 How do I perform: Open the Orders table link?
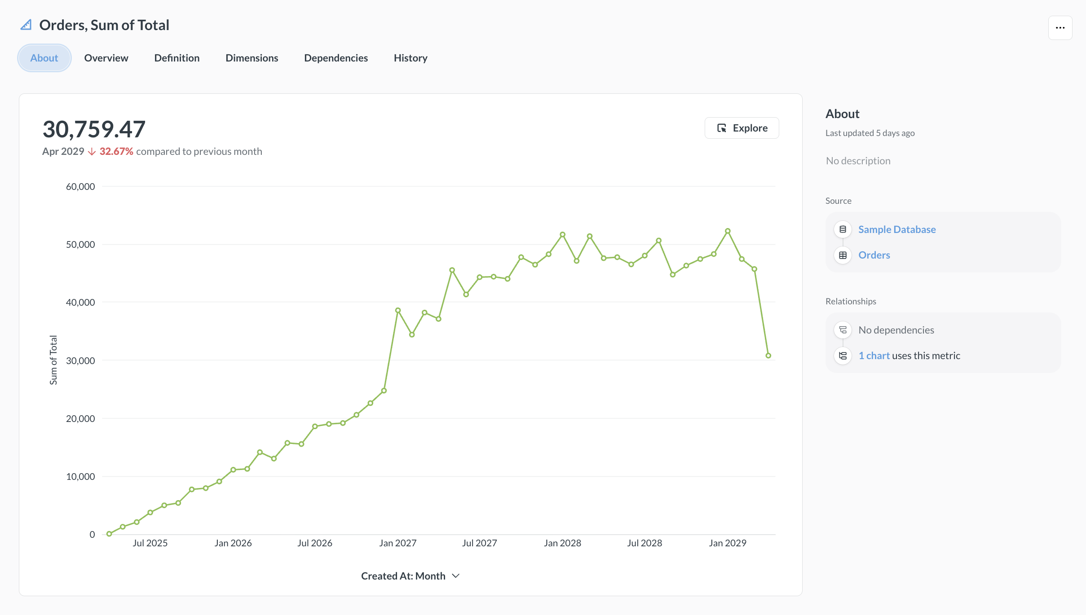click(874, 255)
